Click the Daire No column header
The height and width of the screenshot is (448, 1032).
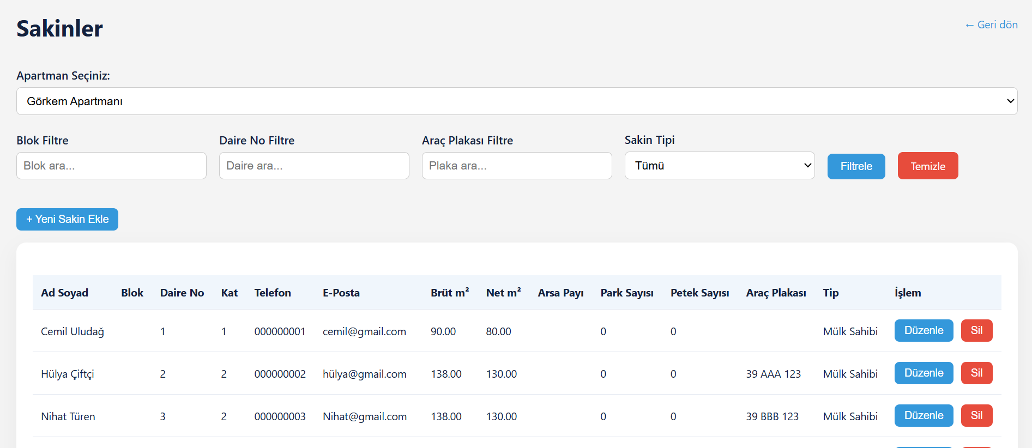[x=182, y=293]
